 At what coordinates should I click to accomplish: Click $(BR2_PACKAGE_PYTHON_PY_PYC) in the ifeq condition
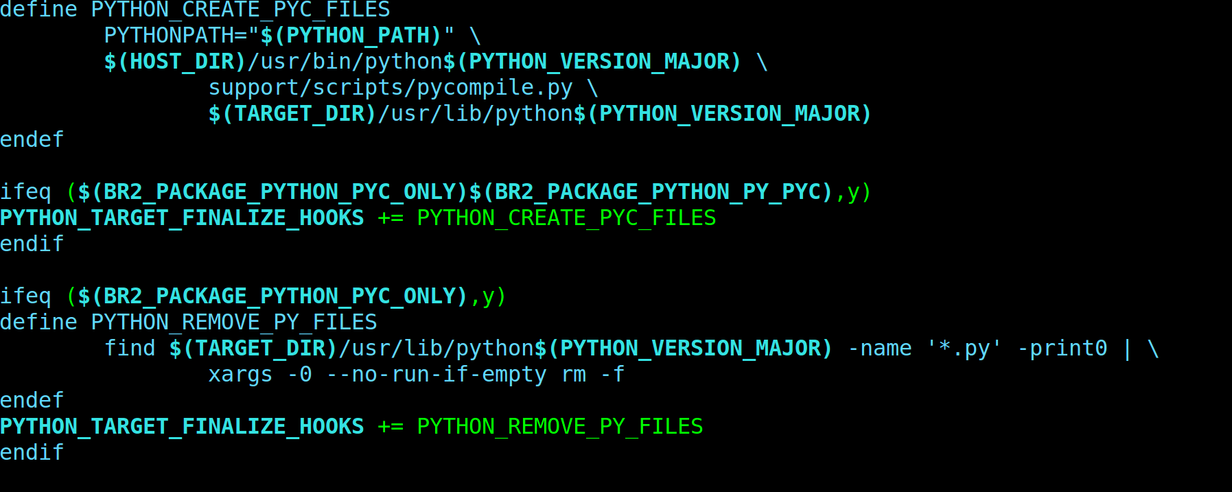pos(651,192)
